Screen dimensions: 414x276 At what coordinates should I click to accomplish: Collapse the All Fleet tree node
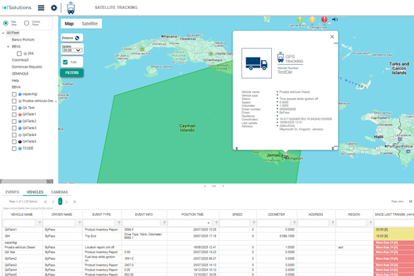[3, 33]
